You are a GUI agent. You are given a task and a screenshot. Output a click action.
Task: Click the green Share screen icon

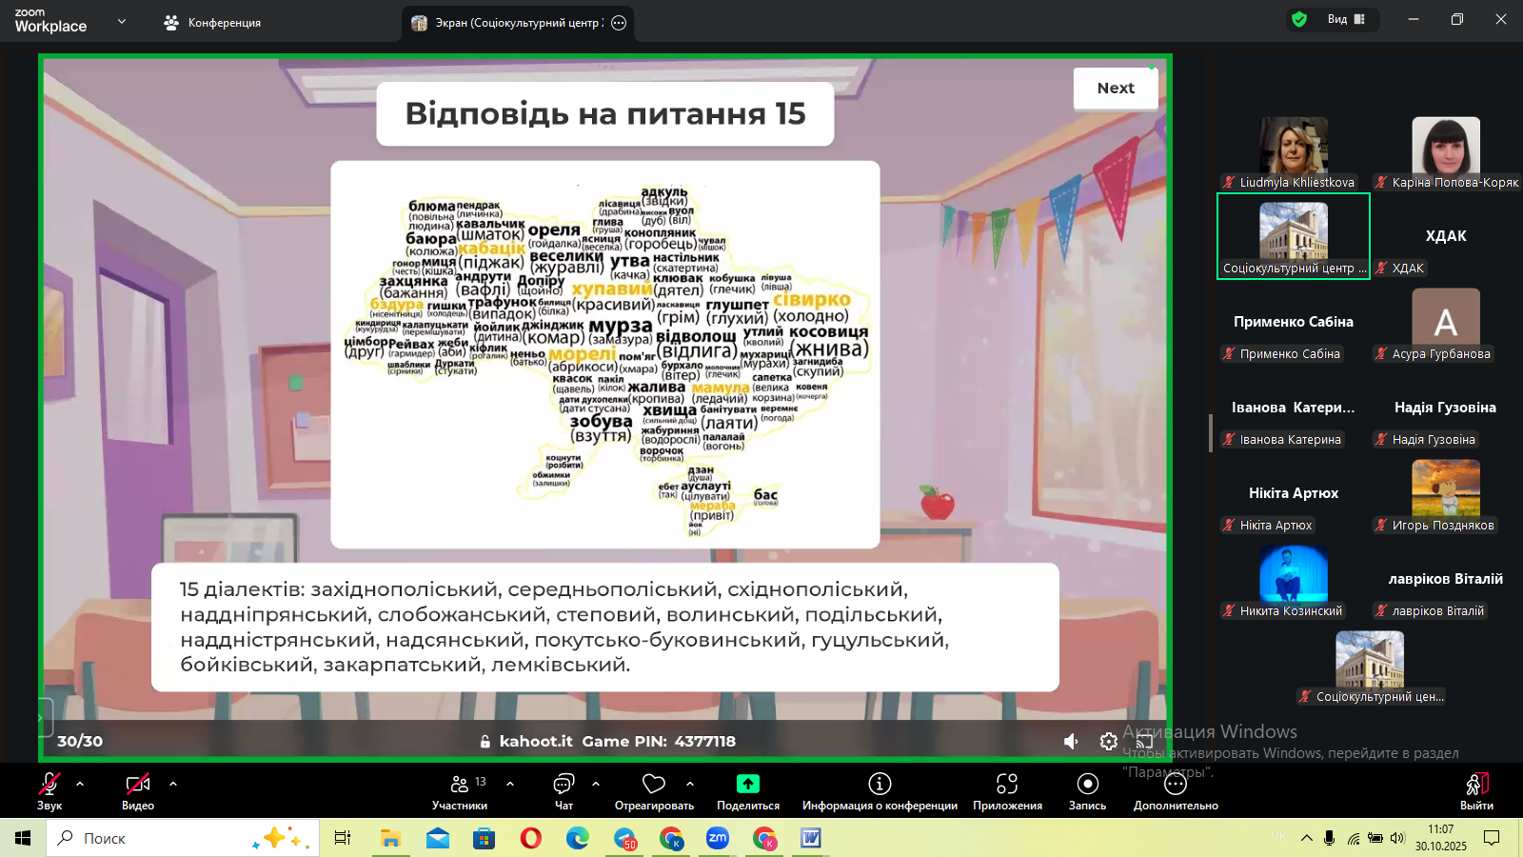click(x=748, y=784)
